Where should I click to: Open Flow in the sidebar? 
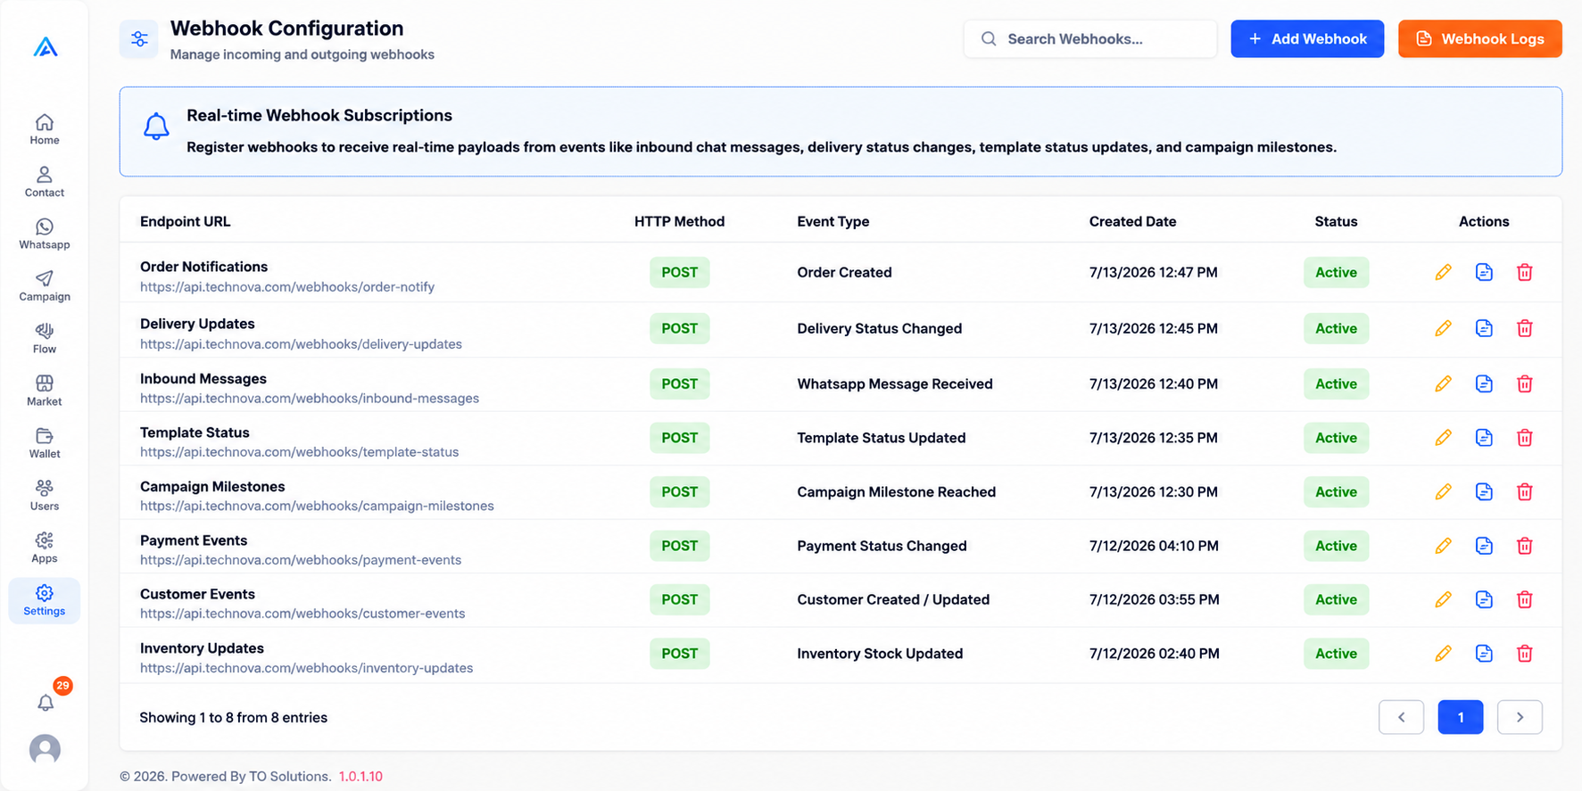(x=45, y=338)
